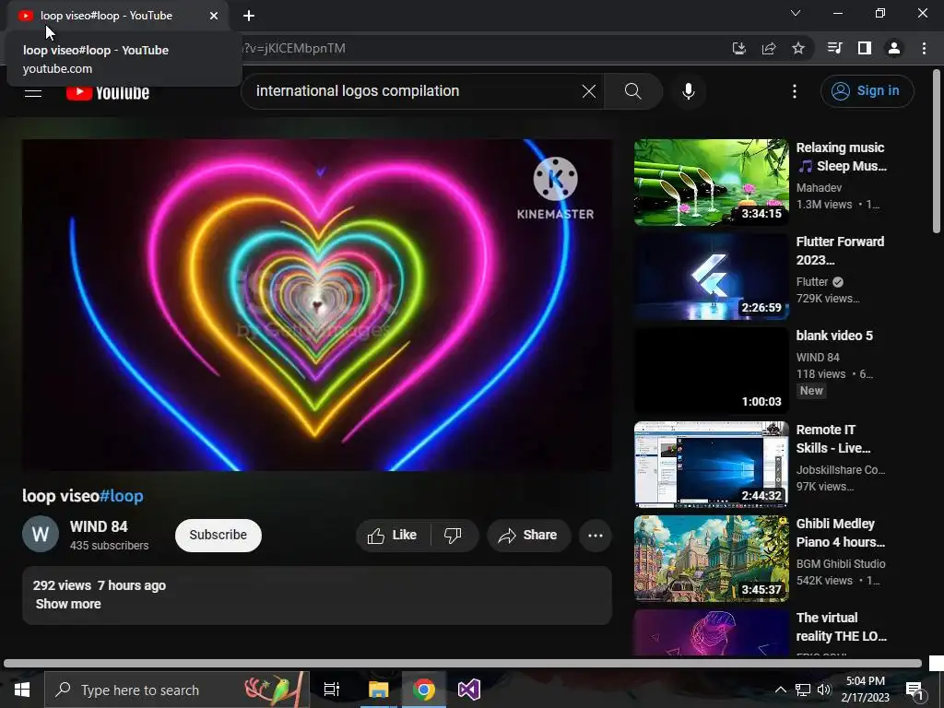This screenshot has height=708, width=944.
Task: Open The virtual reality video title
Action: coord(841,627)
